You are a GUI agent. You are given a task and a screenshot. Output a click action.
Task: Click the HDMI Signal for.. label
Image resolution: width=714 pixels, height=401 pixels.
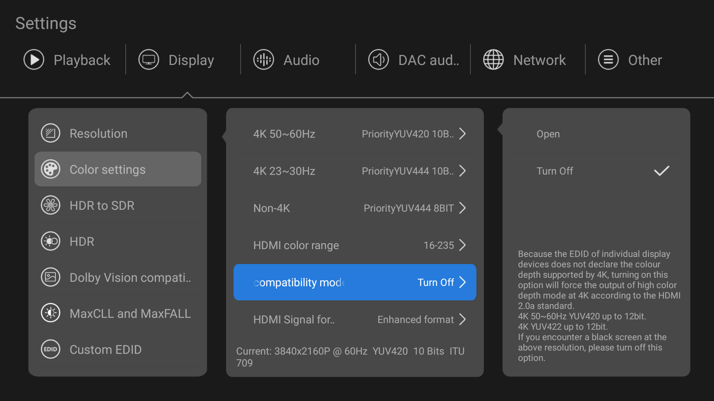pos(294,320)
